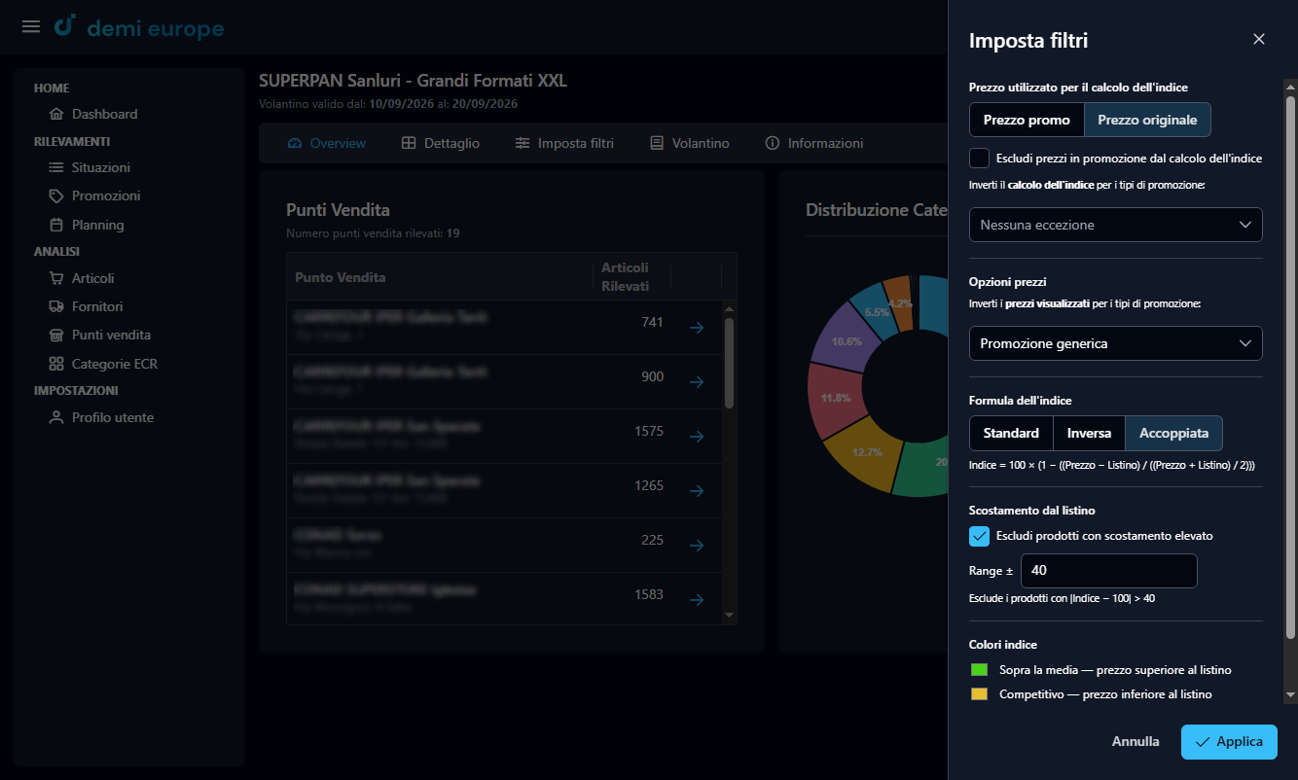Click the Punti vendita shop icon
1298x780 pixels.
[56, 335]
